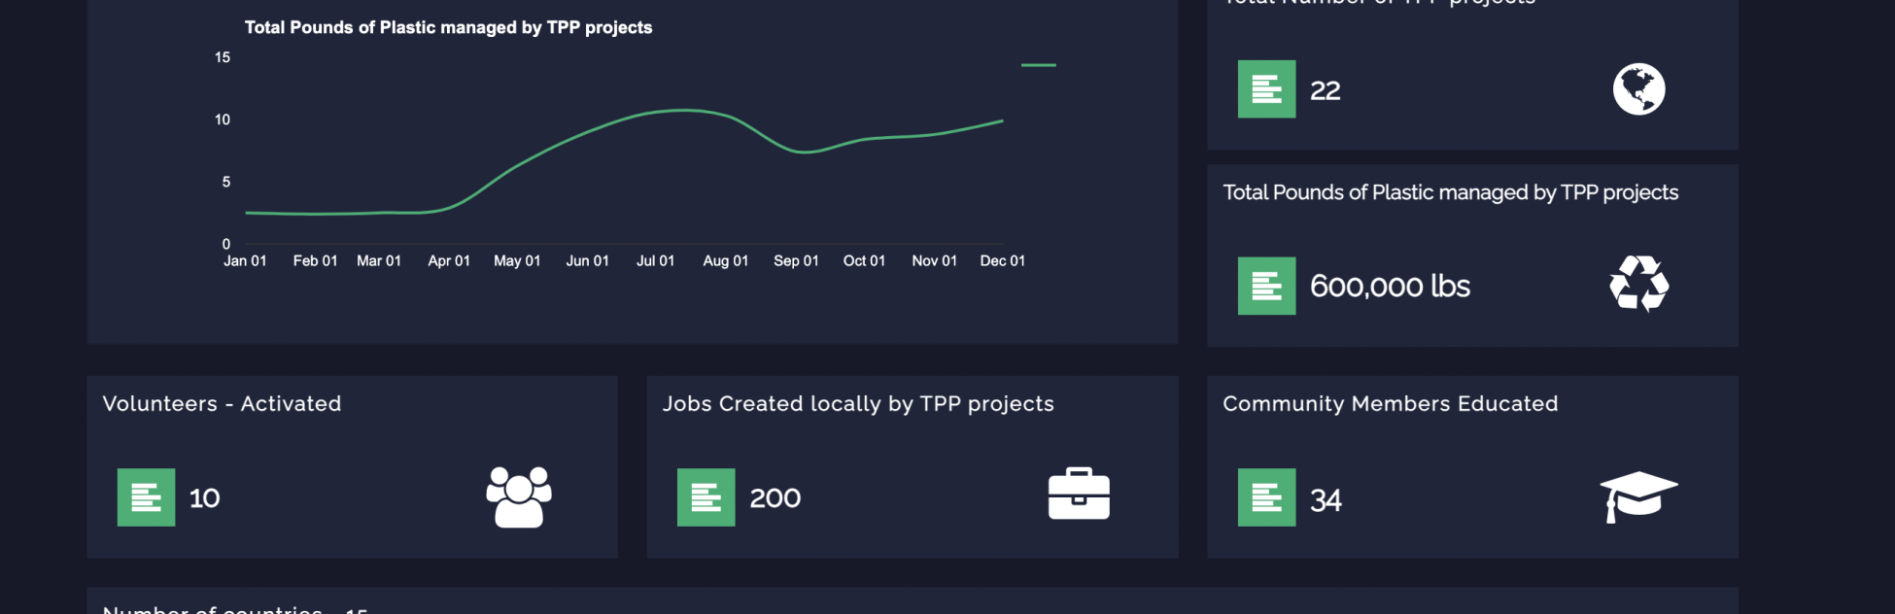Click green list icon beside value 34
This screenshot has height=614, width=1895.
point(1266,497)
